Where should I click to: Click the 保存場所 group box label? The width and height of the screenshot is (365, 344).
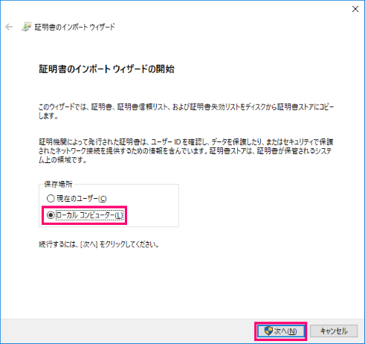[58, 184]
